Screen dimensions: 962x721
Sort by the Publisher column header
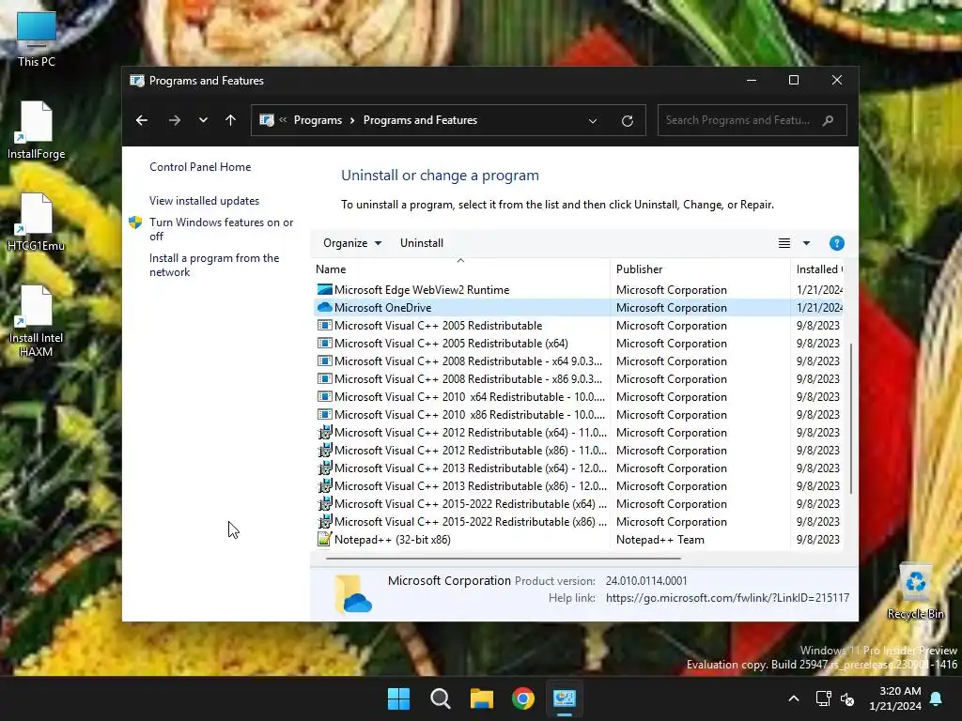(x=701, y=269)
